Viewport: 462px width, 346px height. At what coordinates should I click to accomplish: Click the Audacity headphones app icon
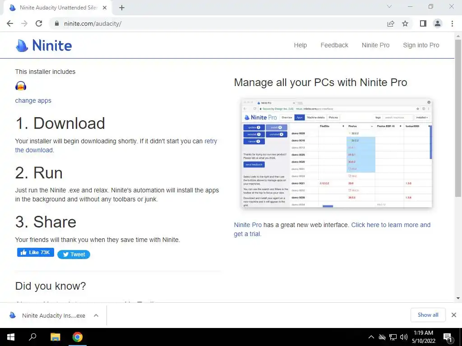21,86
